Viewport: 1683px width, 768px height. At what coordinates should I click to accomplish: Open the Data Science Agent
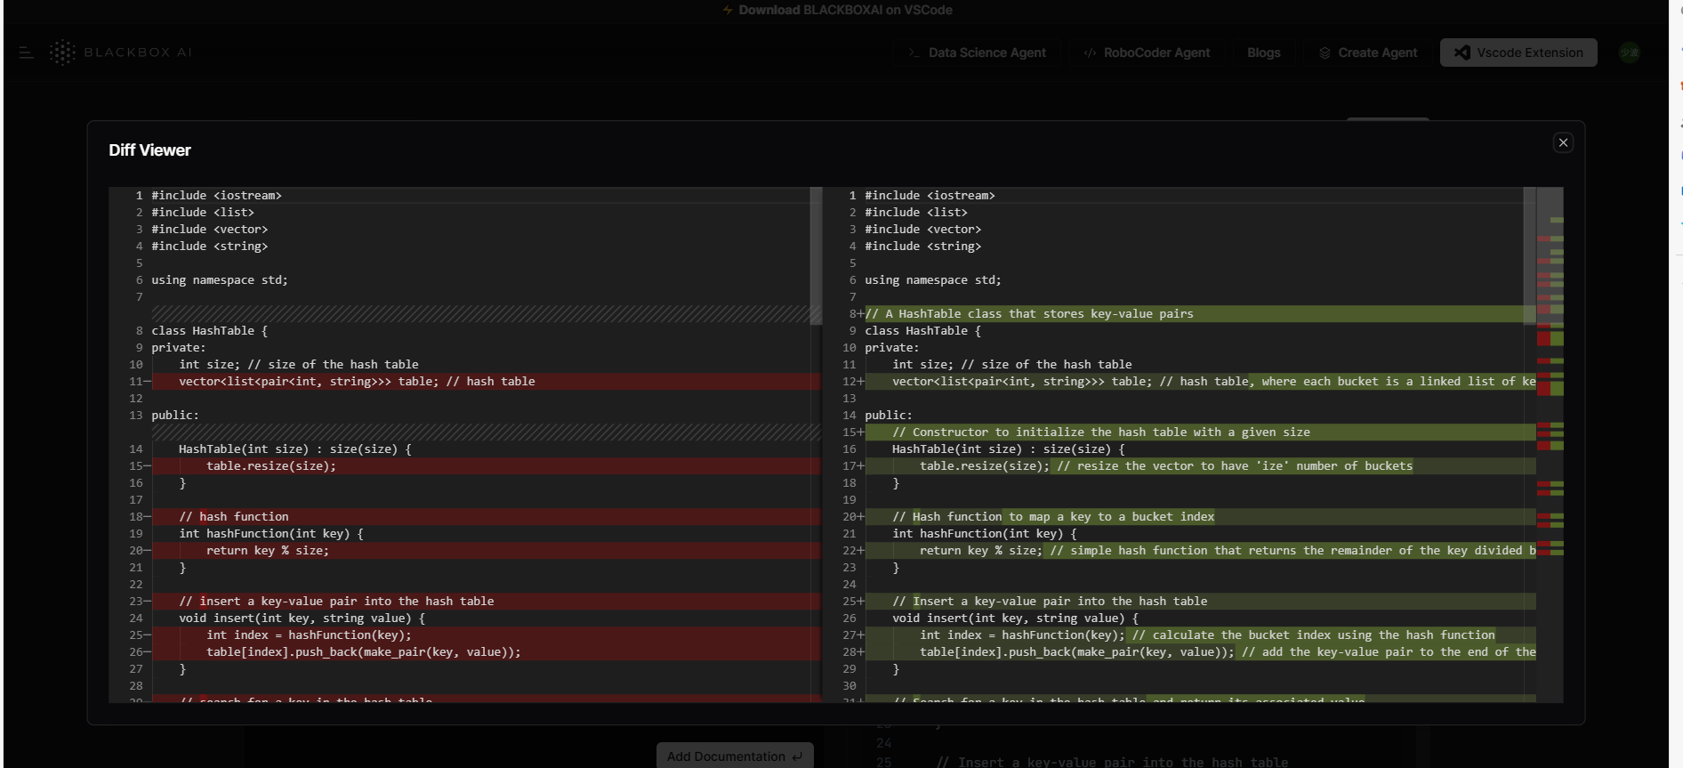(x=976, y=53)
